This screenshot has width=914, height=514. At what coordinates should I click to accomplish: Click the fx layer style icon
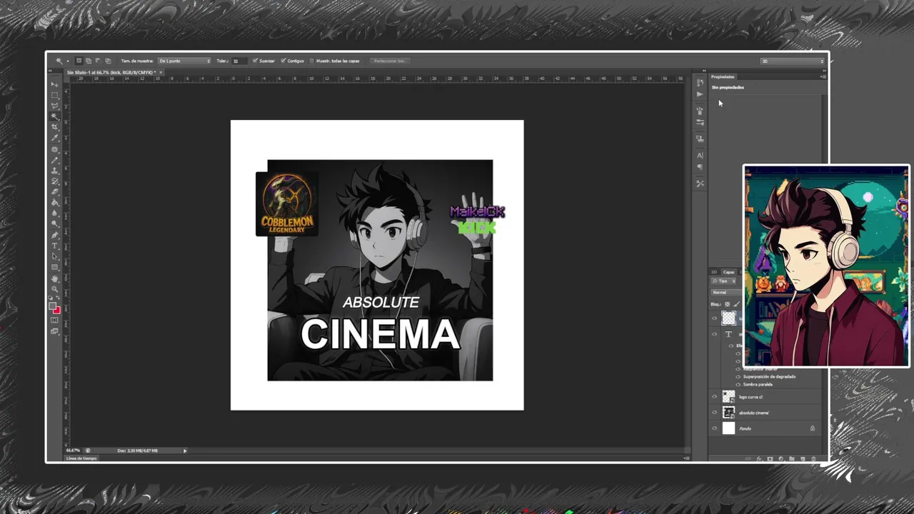759,458
